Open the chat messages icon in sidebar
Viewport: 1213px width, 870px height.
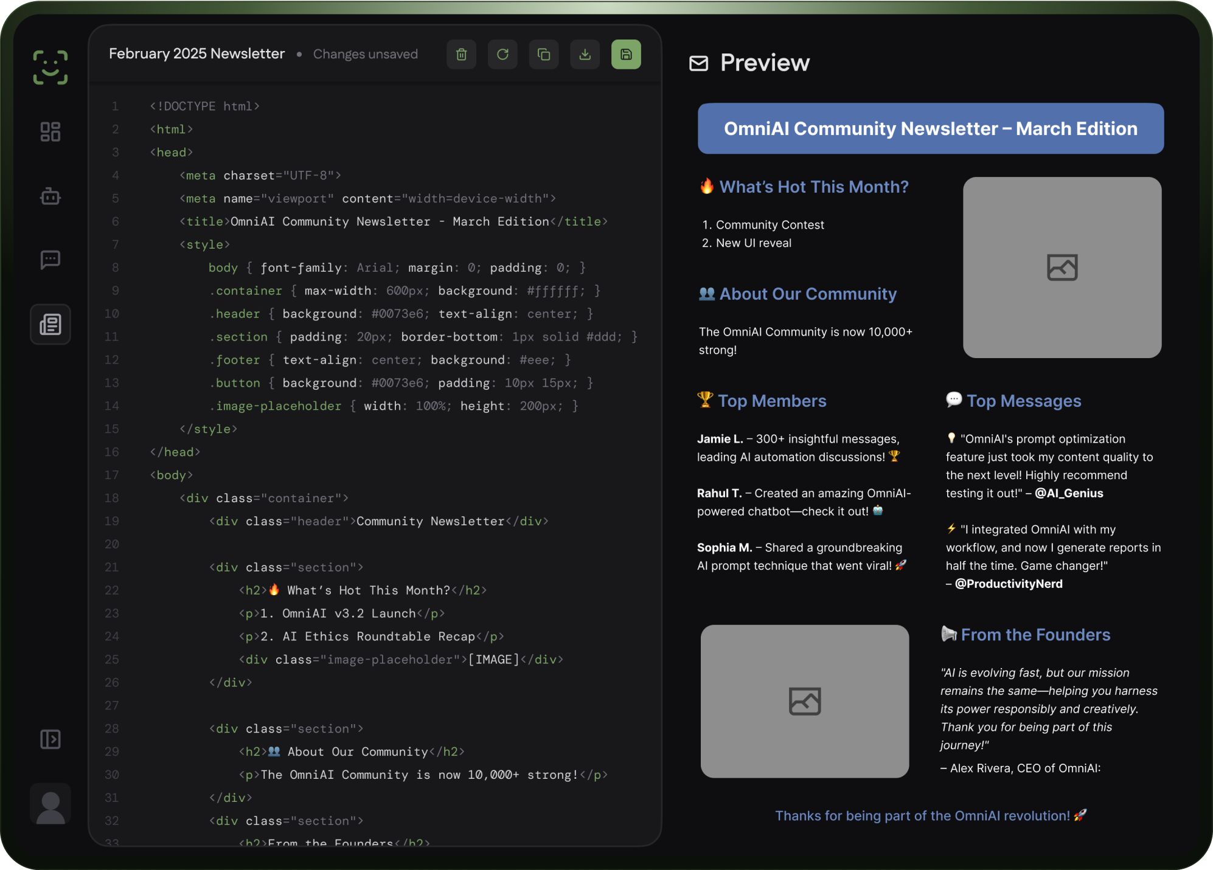(x=50, y=260)
